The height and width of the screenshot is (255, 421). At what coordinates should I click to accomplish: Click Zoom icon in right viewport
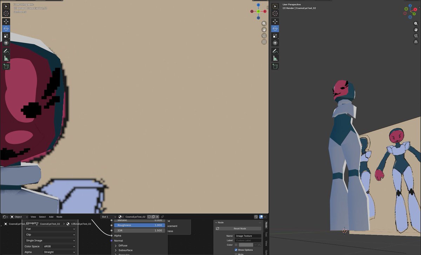coord(416,23)
